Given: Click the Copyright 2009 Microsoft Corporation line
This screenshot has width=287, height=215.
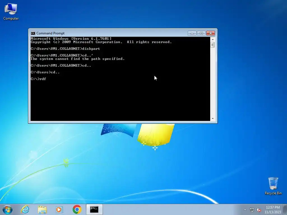Looking at the screenshot, I should coord(101,42).
